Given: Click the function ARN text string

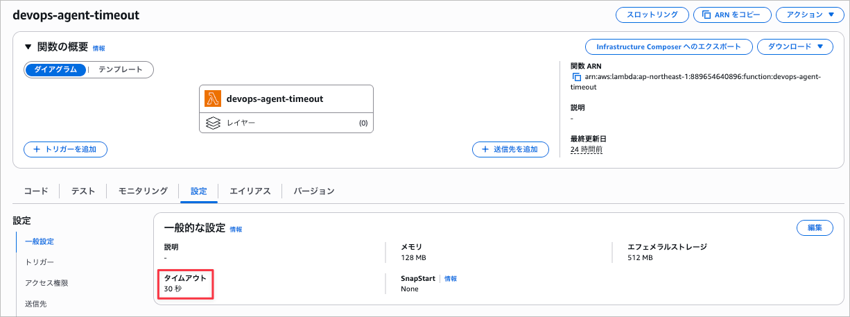Looking at the screenshot, I should [695, 82].
